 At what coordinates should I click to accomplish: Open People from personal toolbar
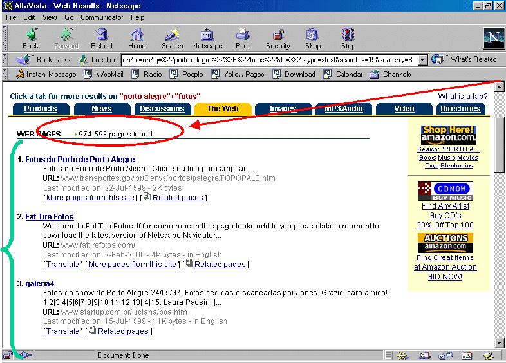tap(187, 74)
